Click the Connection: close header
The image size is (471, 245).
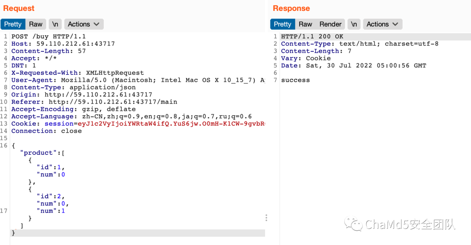(x=46, y=131)
